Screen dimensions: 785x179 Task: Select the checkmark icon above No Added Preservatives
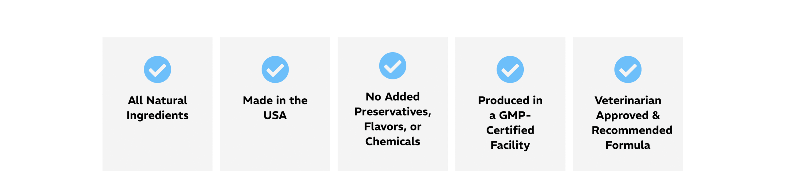tap(392, 66)
